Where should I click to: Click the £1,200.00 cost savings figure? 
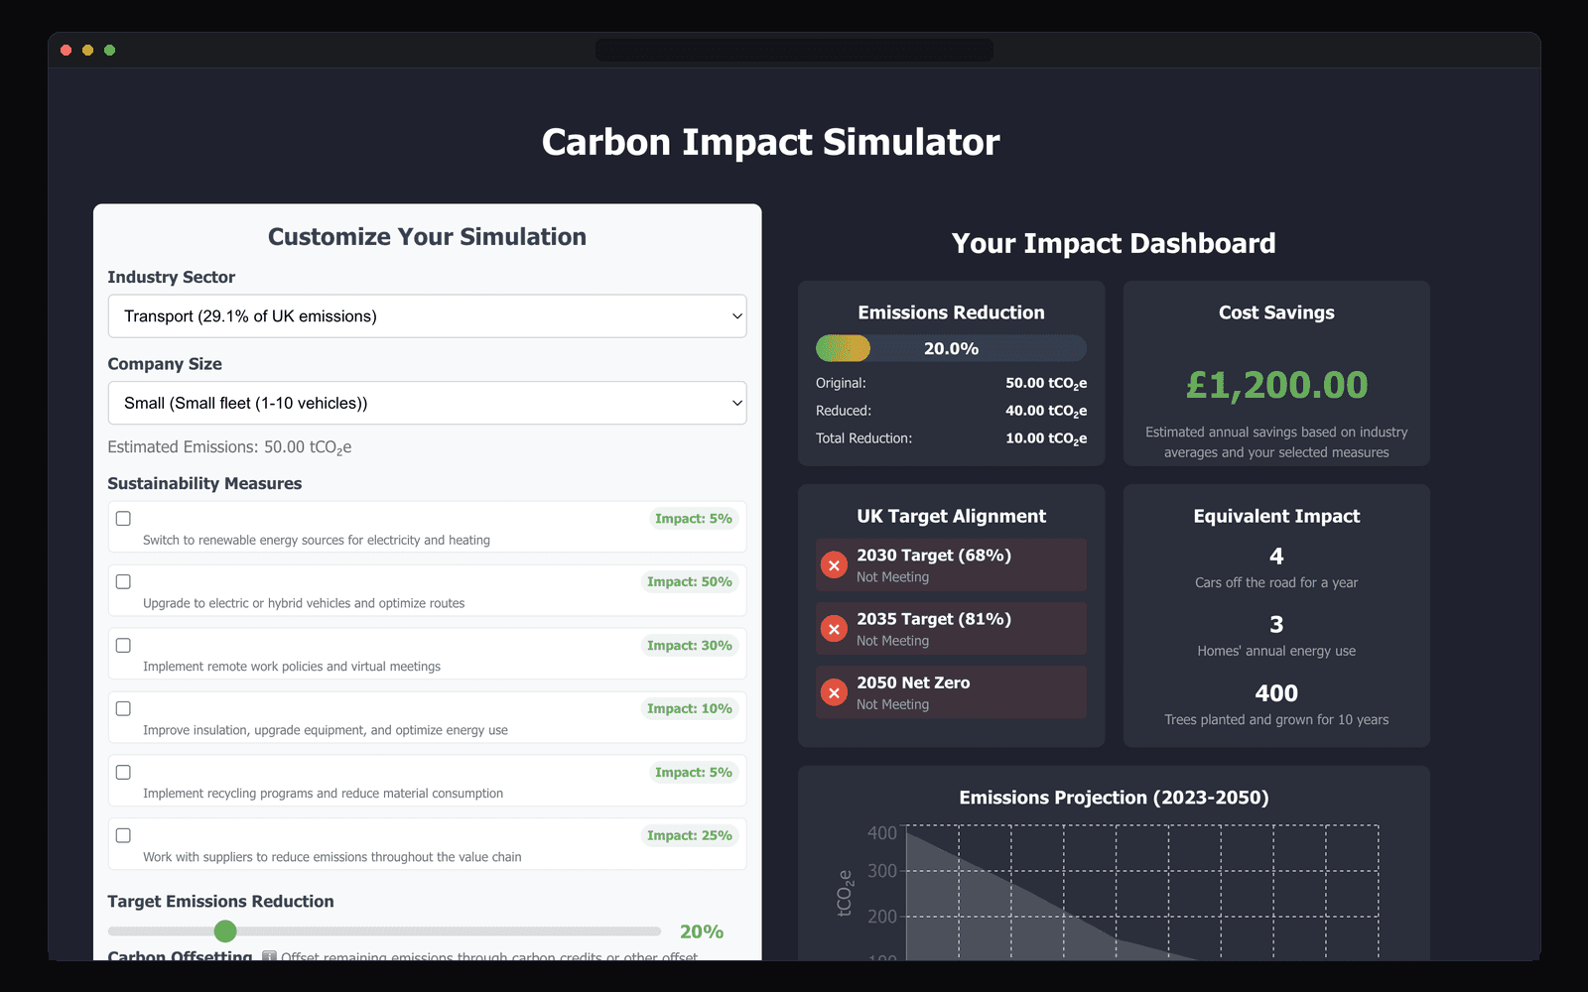(x=1275, y=385)
